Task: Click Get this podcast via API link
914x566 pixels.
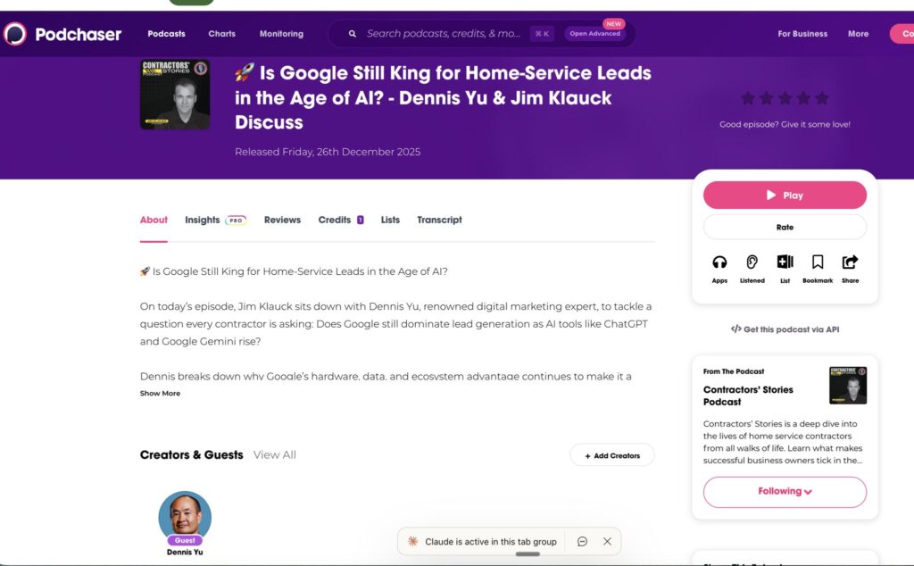Action: [785, 329]
